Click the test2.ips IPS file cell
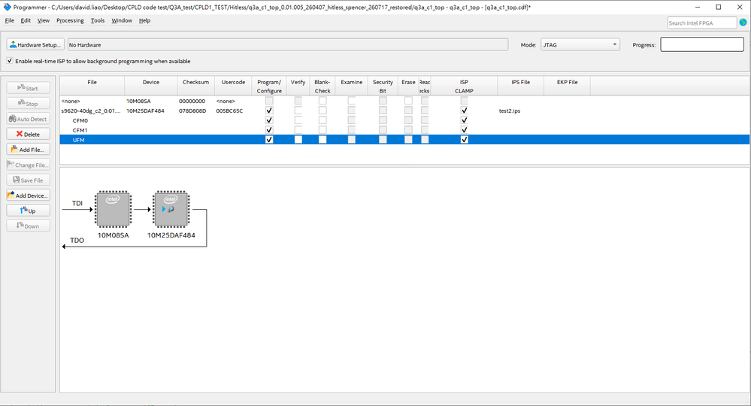Screen dimensions: 751x406 coord(510,111)
